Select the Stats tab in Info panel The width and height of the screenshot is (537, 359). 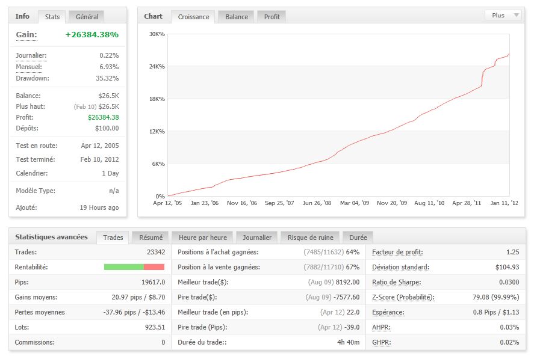click(x=52, y=17)
